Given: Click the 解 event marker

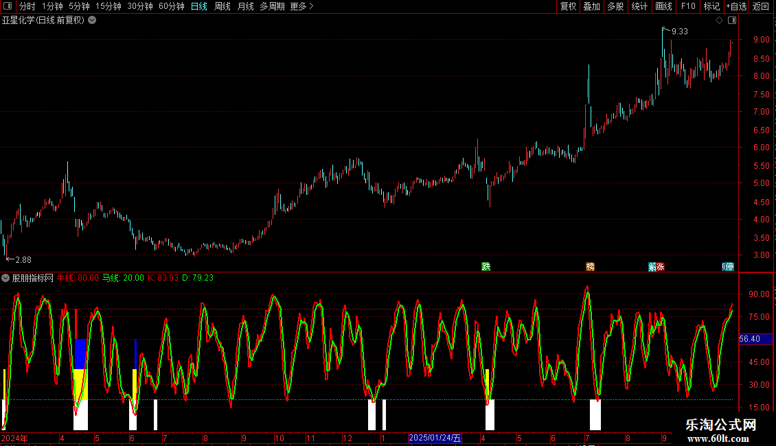Looking at the screenshot, I should coord(652,266).
